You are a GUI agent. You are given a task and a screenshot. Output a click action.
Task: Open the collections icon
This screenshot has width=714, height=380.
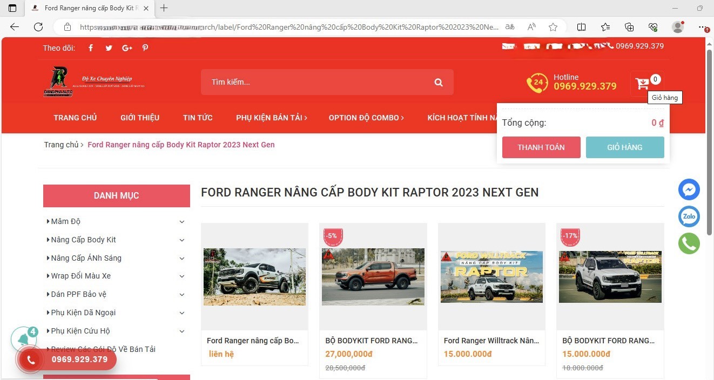pyautogui.click(x=629, y=27)
